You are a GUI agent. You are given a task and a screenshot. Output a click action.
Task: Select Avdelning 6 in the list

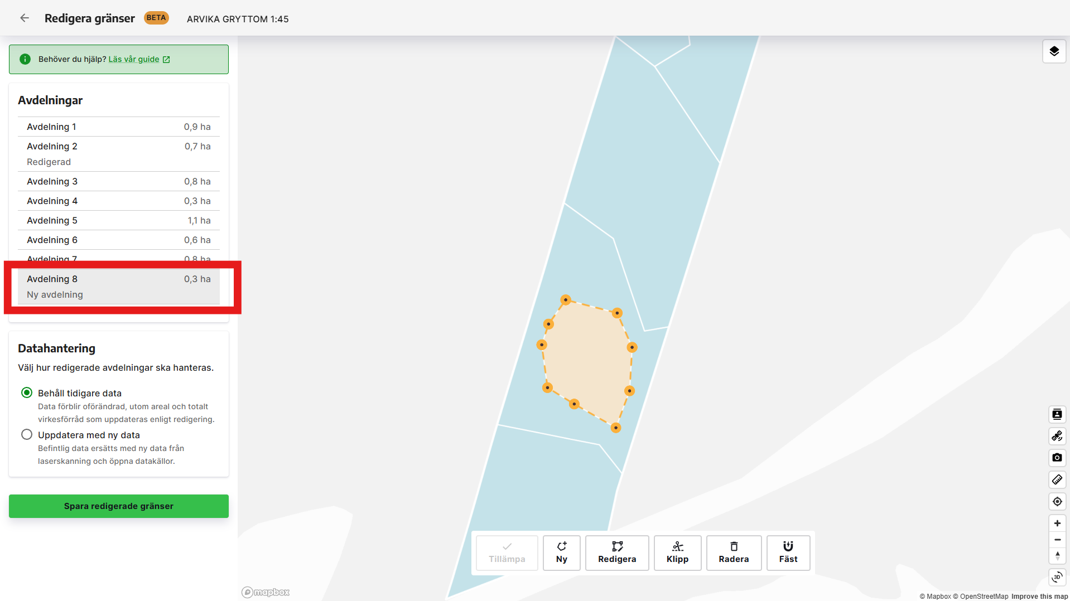pyautogui.click(x=119, y=240)
